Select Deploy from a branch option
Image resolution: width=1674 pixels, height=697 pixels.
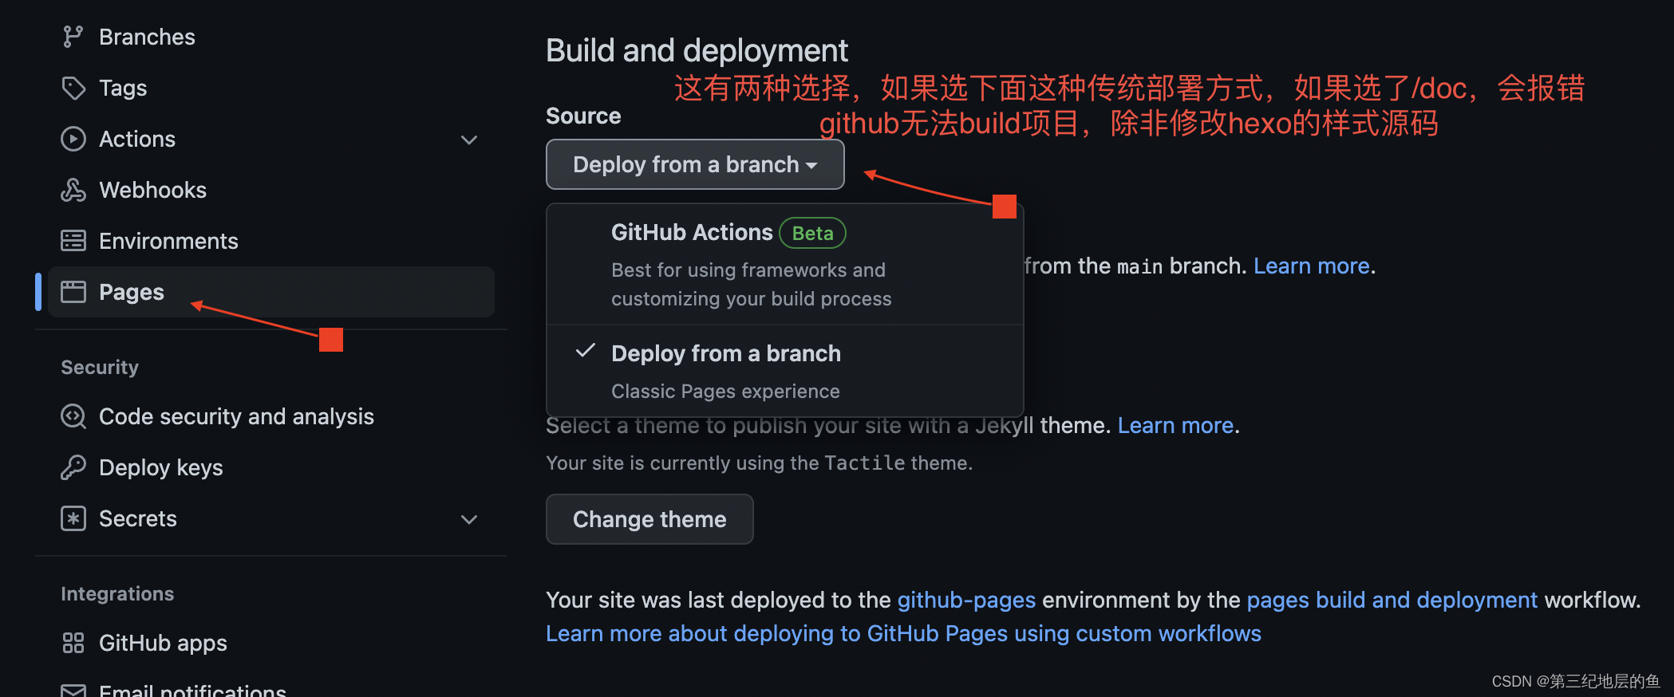point(725,353)
